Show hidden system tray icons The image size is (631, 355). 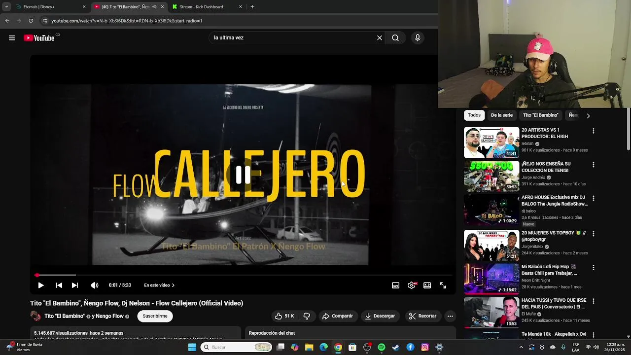[x=521, y=348]
